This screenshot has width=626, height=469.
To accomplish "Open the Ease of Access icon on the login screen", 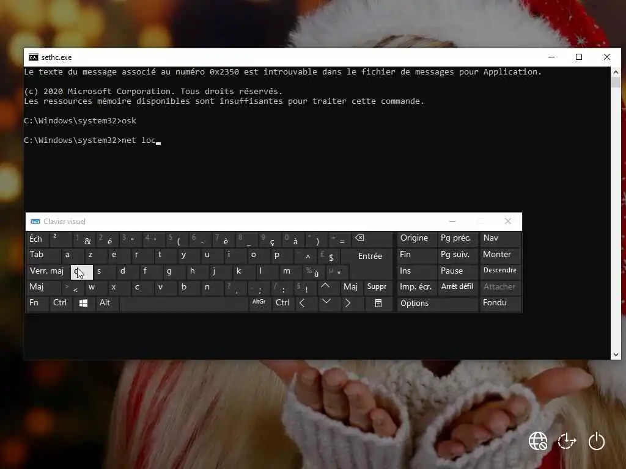I will click(567, 441).
